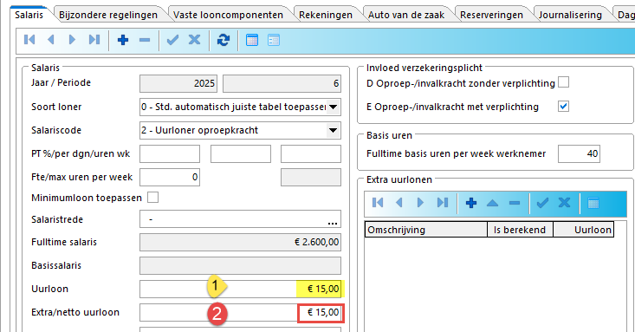Go to first record in Salaris navigator

pos(29,40)
